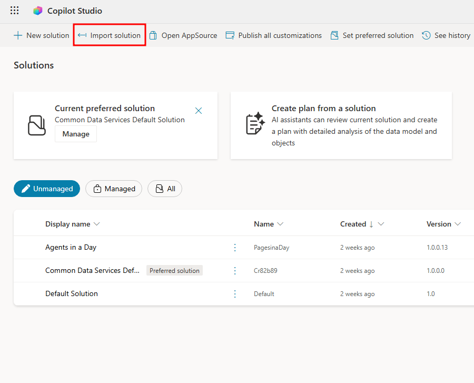The width and height of the screenshot is (474, 383).
Task: Click the Created column header text
Action: coord(353,224)
